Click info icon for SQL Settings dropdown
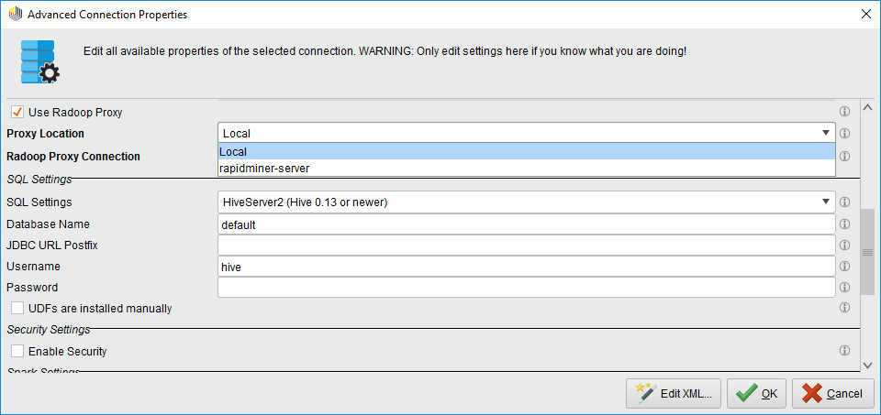The height and width of the screenshot is (415, 881). tap(844, 202)
